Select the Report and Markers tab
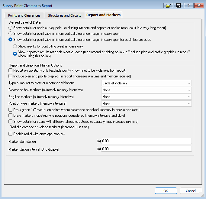The image size is (206, 199). click(x=103, y=15)
